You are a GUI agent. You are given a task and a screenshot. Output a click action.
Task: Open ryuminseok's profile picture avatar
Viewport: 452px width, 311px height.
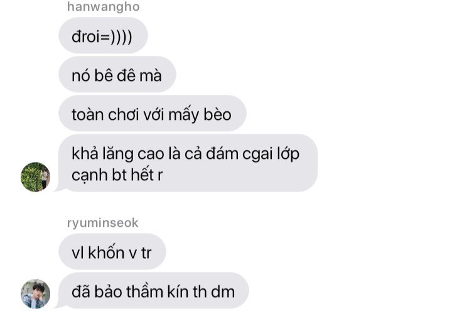click(x=35, y=293)
